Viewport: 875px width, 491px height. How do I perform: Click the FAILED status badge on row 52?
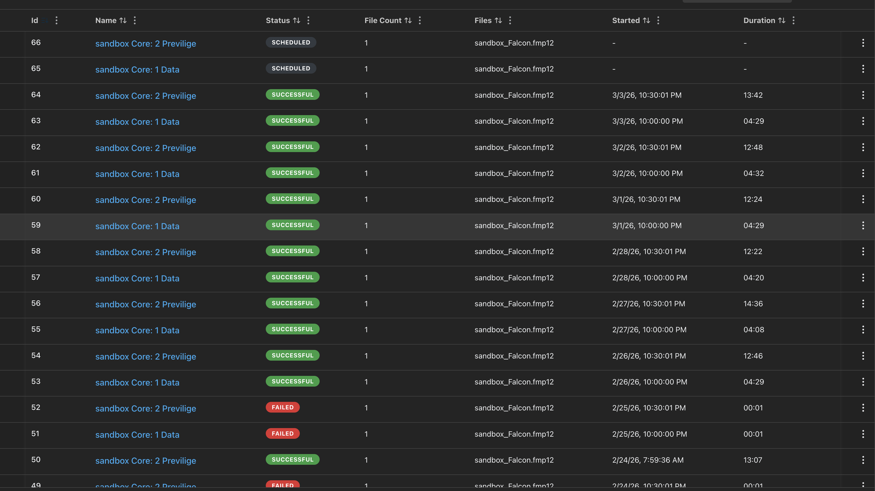[x=282, y=407]
